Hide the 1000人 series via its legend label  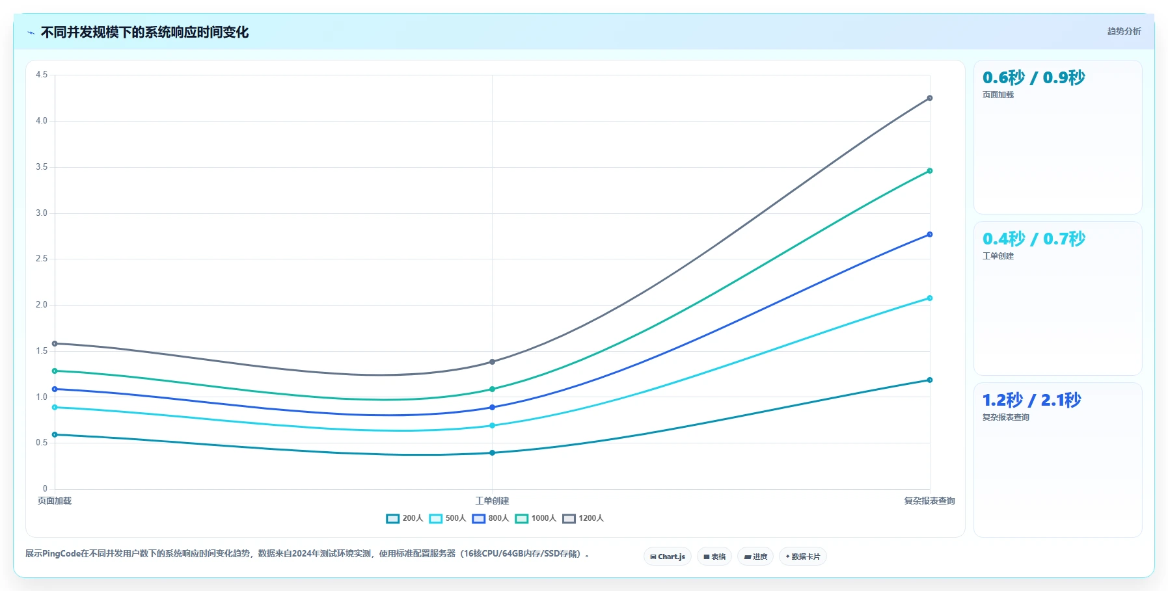(x=544, y=518)
